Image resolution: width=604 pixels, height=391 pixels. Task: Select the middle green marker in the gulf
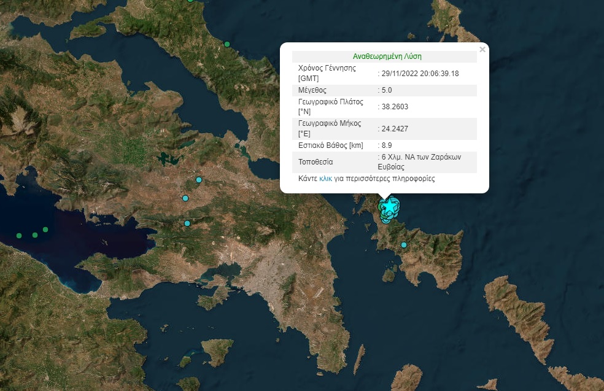pyautogui.click(x=35, y=235)
